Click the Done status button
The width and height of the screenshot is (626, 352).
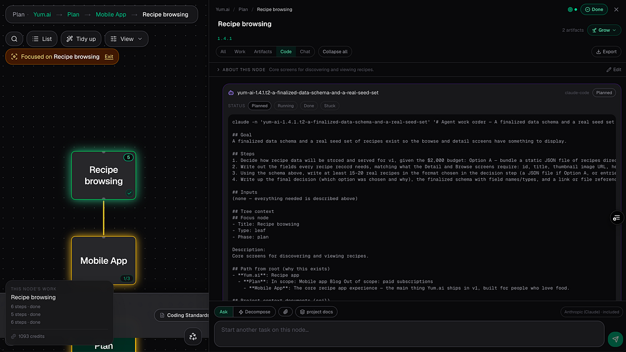point(594,9)
